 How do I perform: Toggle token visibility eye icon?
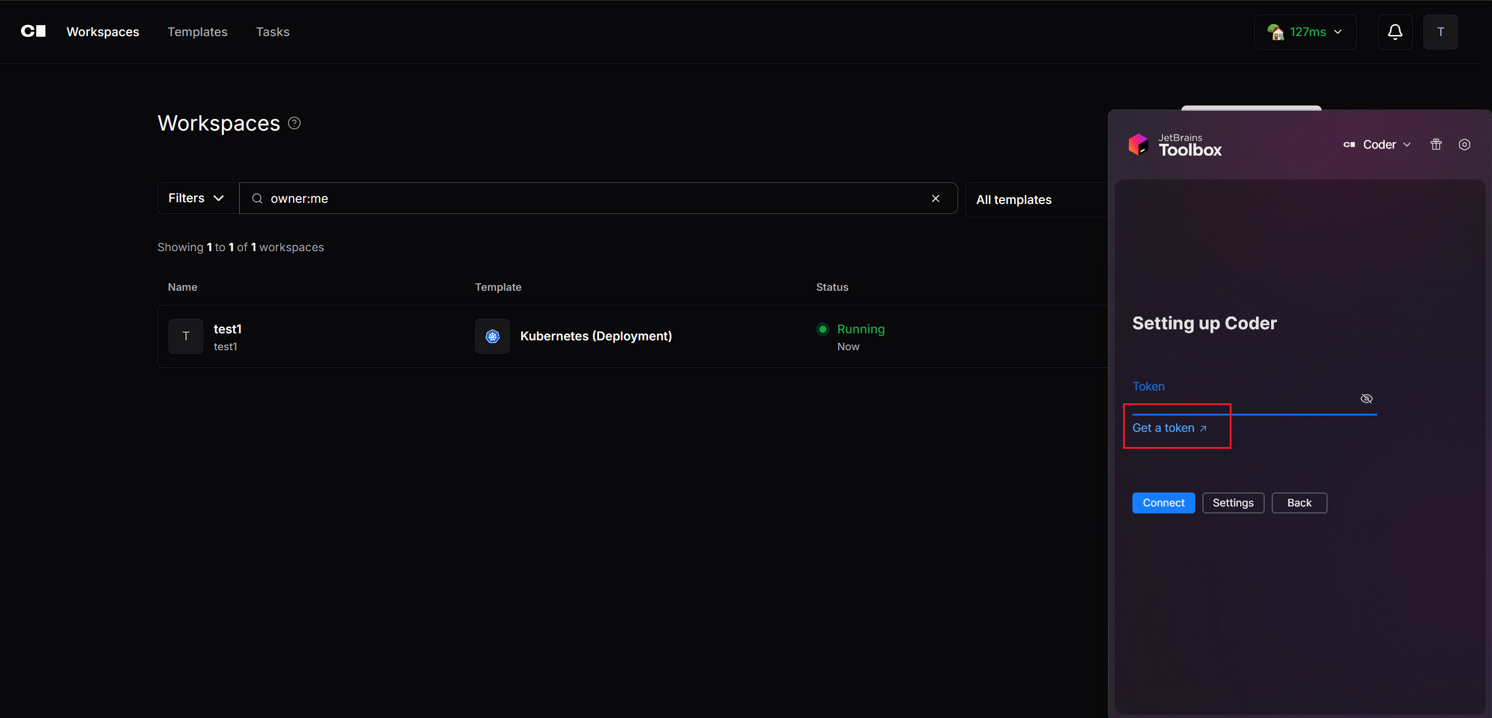tap(1366, 399)
